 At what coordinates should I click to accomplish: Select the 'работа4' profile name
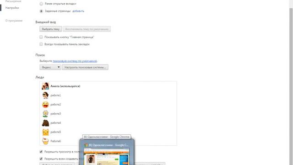point(56,123)
